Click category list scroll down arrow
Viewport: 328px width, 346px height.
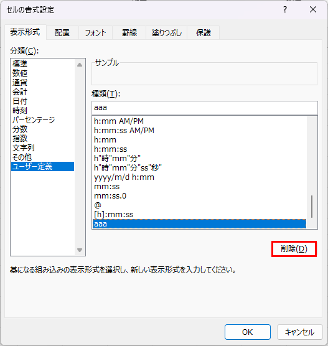[80, 250]
